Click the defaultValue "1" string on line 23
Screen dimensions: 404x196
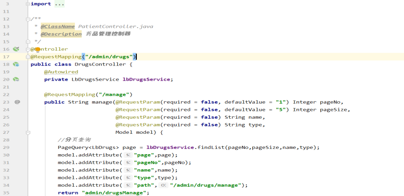280,102
